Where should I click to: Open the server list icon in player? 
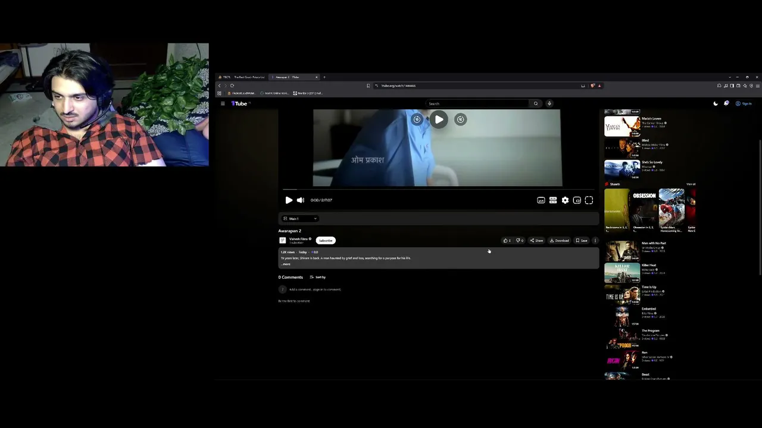(553, 200)
